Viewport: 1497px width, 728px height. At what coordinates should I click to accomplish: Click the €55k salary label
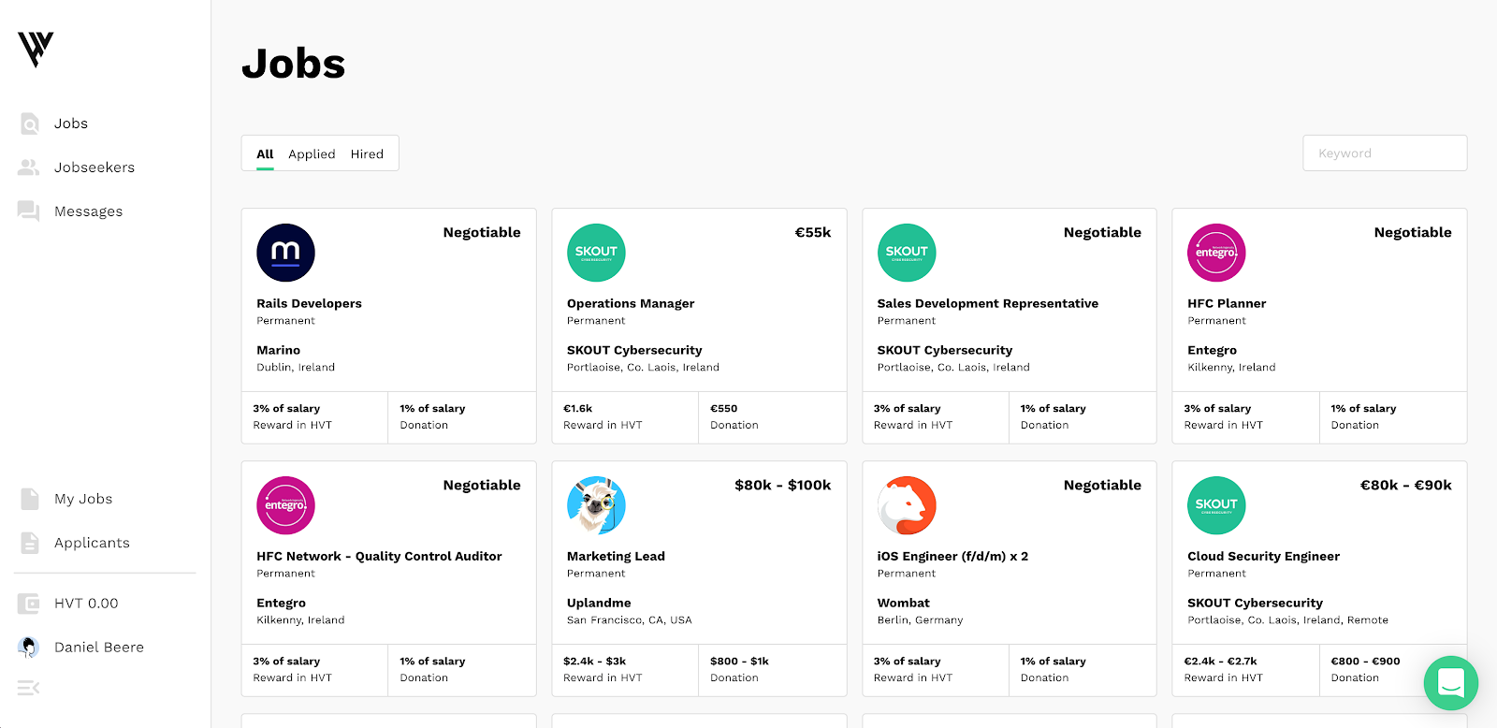[x=813, y=232]
